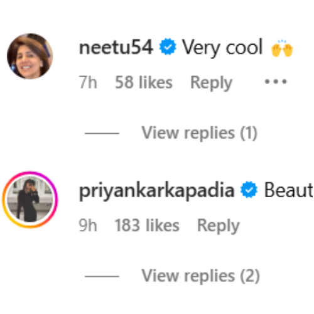
Task: Expand View replies (1)
Action: 200,133
